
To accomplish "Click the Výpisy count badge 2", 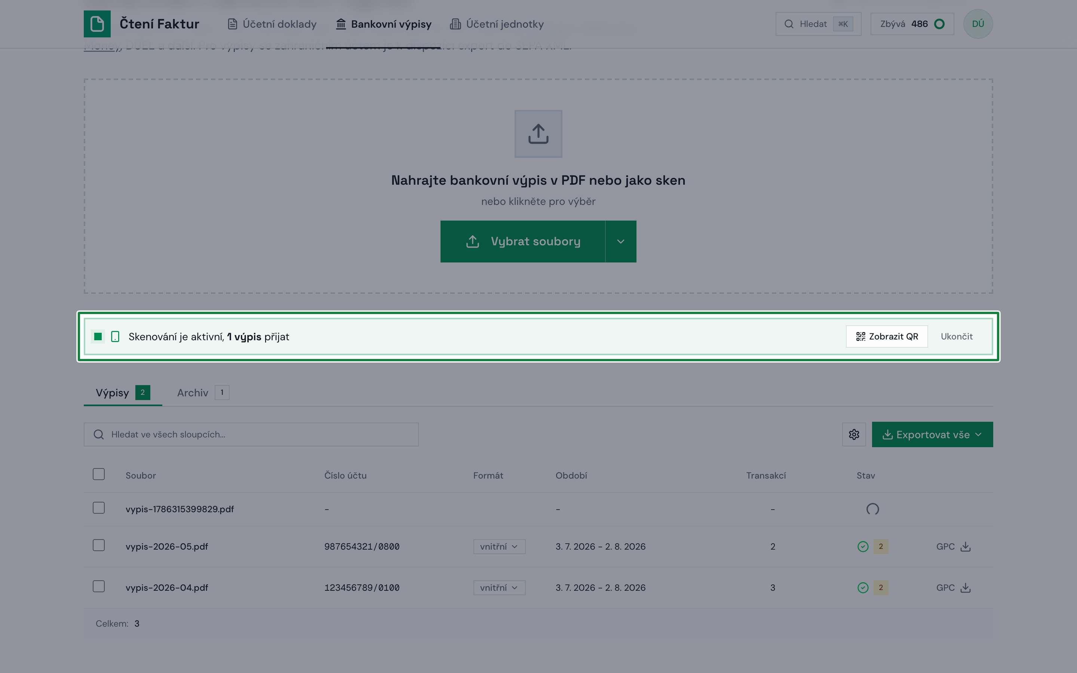I will [142, 393].
